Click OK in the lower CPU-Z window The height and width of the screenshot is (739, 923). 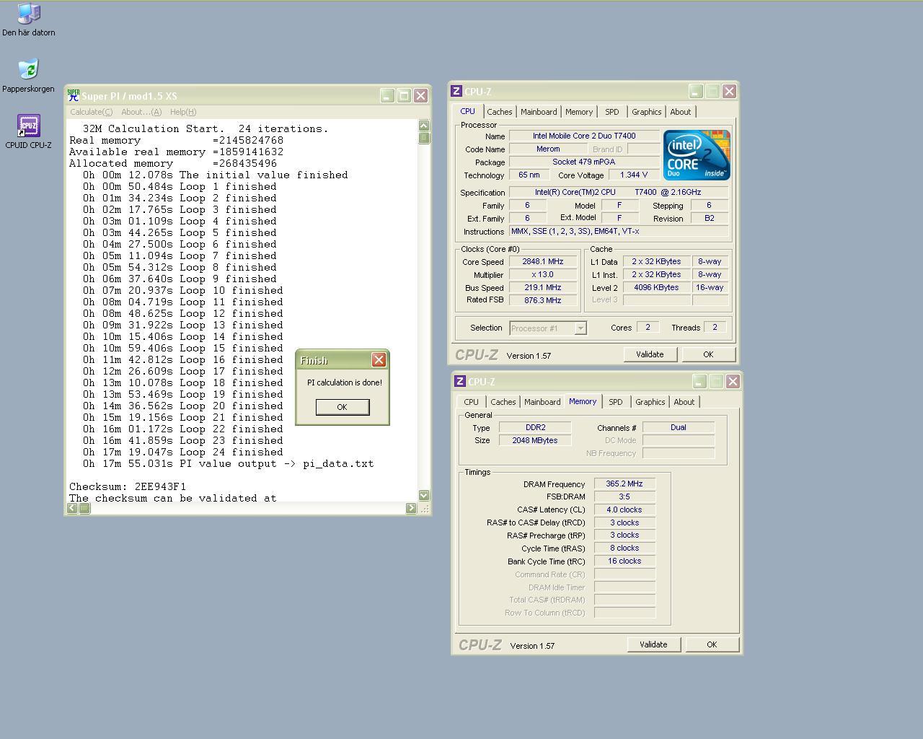click(x=712, y=644)
